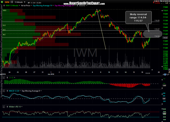Click the scale arrow at top of RSI pane
Viewport: 170px width, 122px height.
pos(162,109)
